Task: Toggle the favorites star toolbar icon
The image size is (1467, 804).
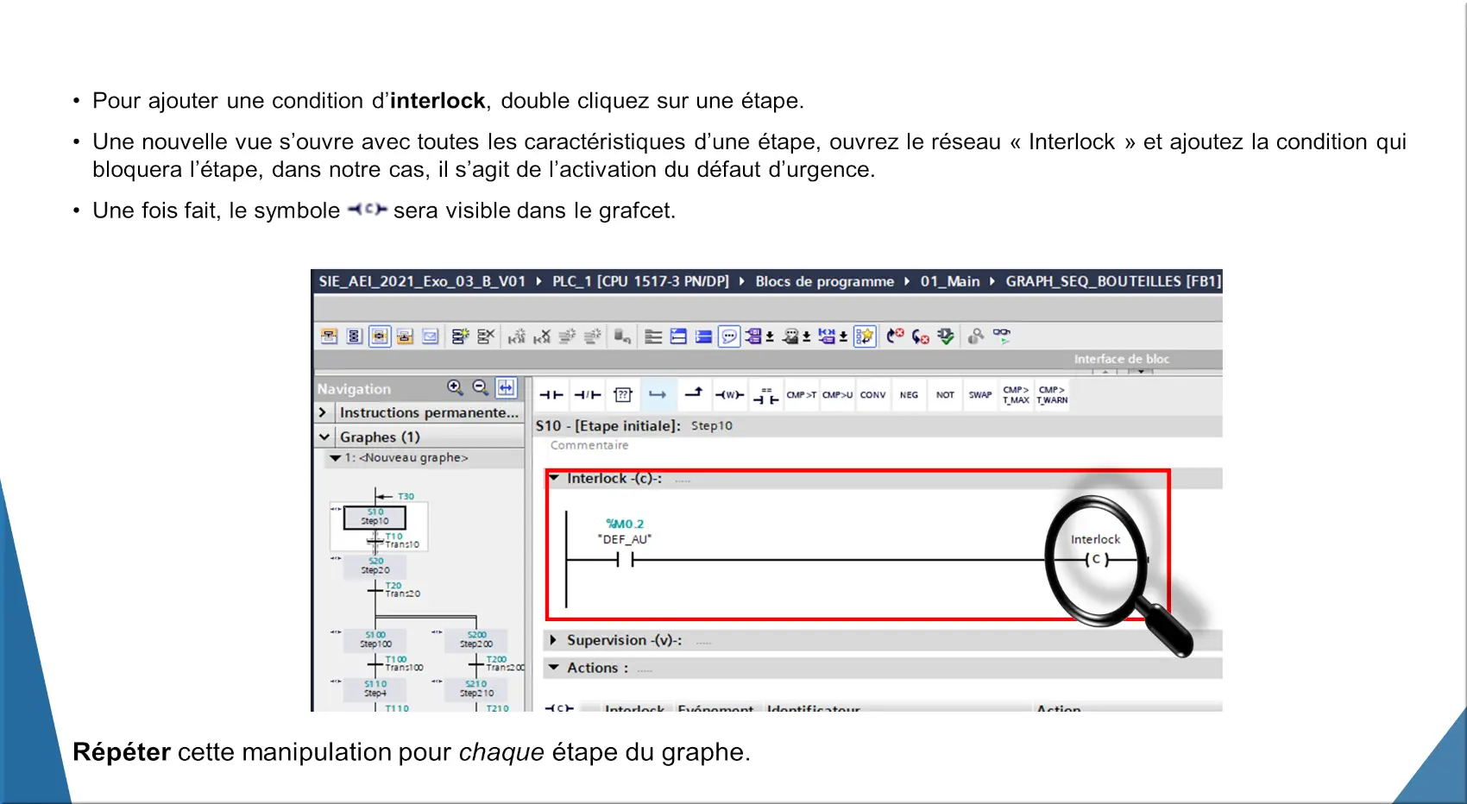Action: click(865, 336)
